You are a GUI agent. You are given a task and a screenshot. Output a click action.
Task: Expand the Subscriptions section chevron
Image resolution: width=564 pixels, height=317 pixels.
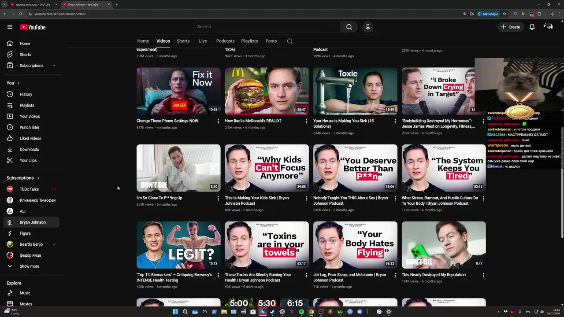(38, 178)
